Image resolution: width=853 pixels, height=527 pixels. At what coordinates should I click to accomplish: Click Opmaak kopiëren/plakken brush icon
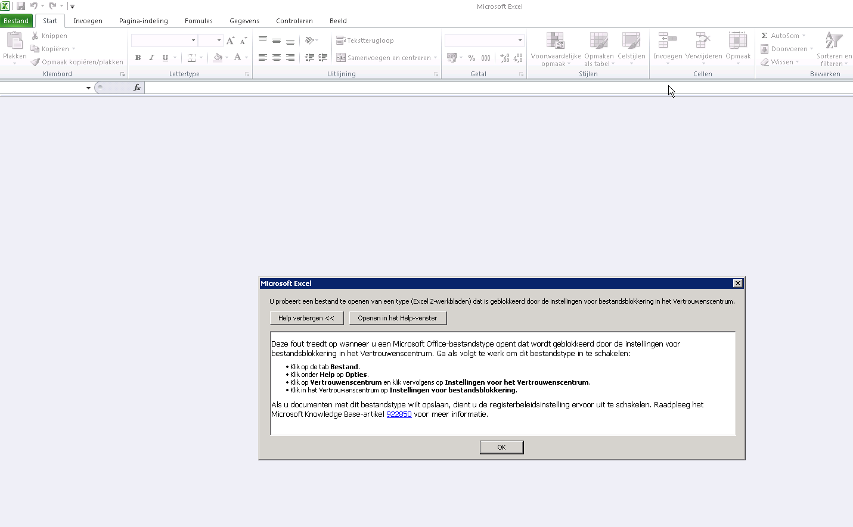tap(35, 62)
